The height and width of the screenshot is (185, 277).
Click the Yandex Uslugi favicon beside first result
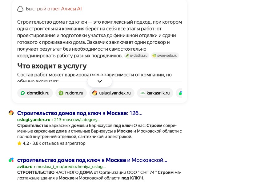click(x=11, y=113)
